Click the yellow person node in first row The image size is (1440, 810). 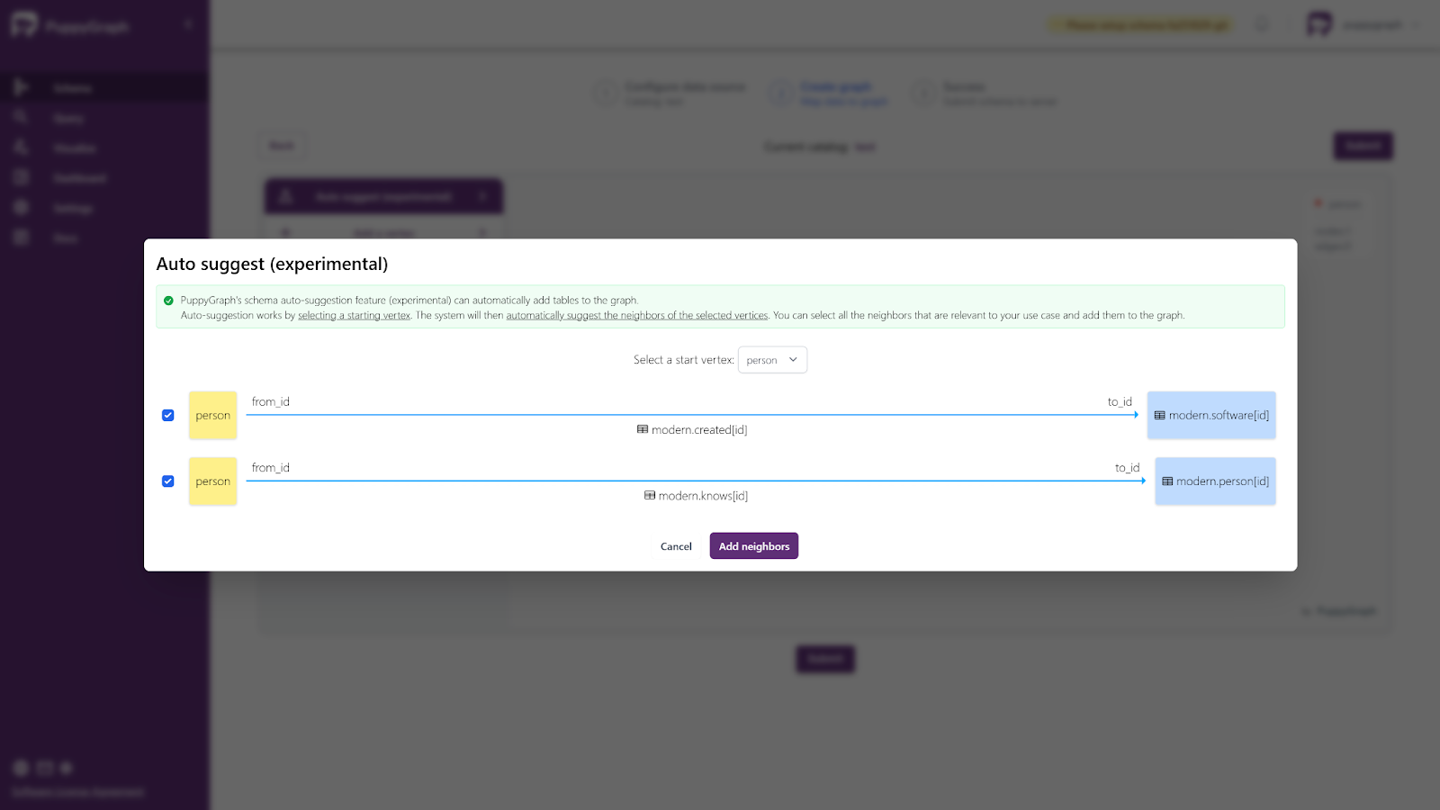(213, 415)
